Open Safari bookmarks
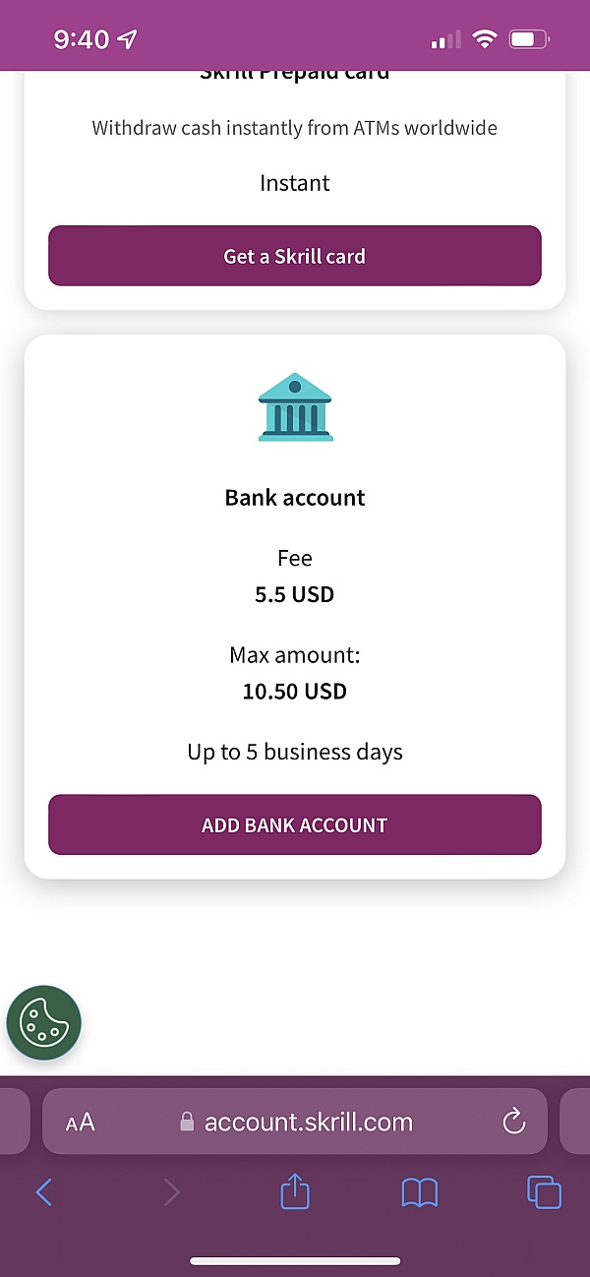The height and width of the screenshot is (1277, 590). 420,1193
